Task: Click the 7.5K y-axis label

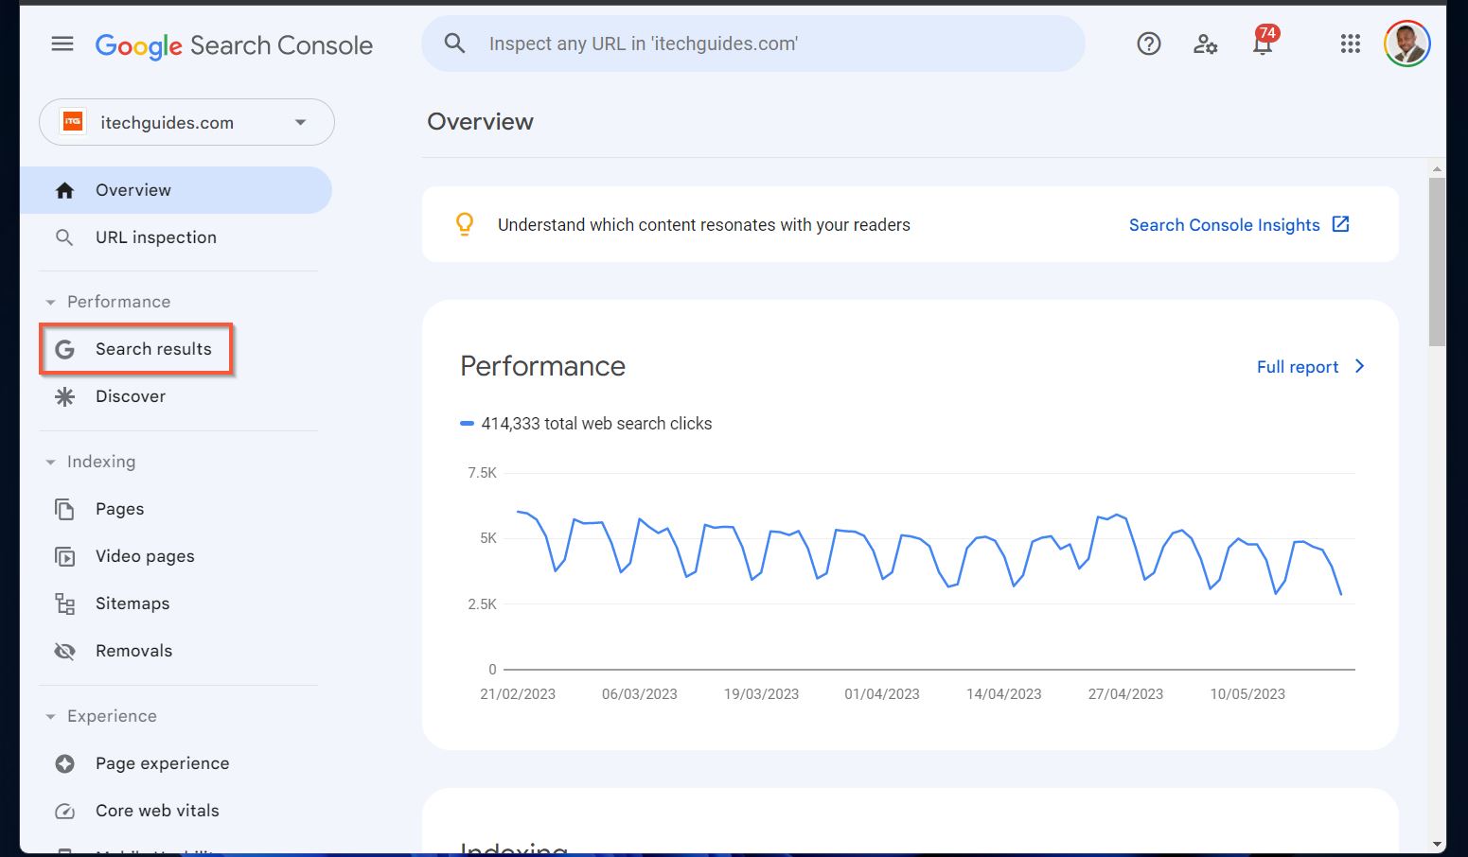Action: point(482,473)
